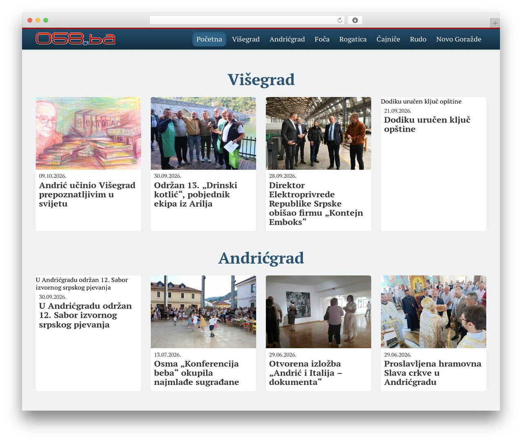Click the date 13.07.2026.
Image resolution: width=522 pixels, height=442 pixels.
pyautogui.click(x=168, y=355)
